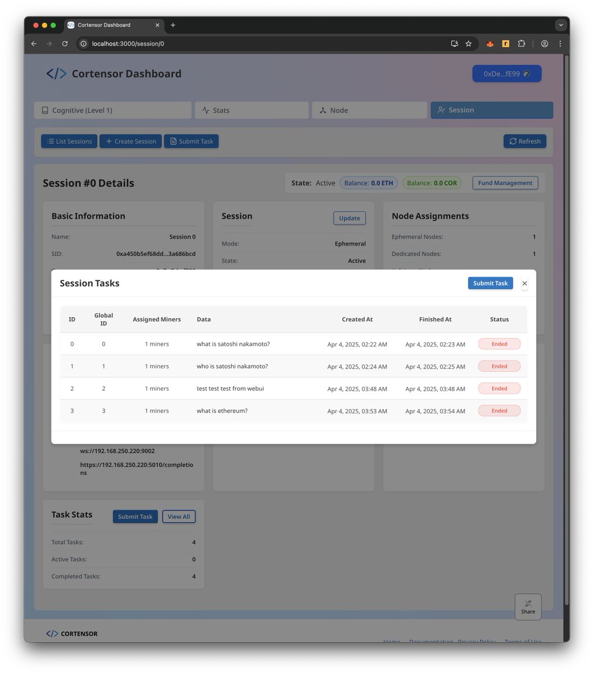The width and height of the screenshot is (594, 674).
Task: Open Fund Management
Action: (x=505, y=183)
